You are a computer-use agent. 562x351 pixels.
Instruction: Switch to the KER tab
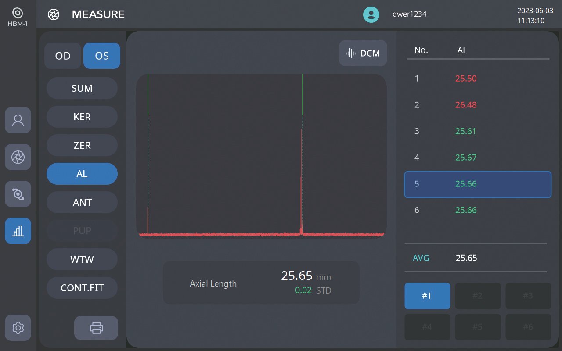coord(82,117)
